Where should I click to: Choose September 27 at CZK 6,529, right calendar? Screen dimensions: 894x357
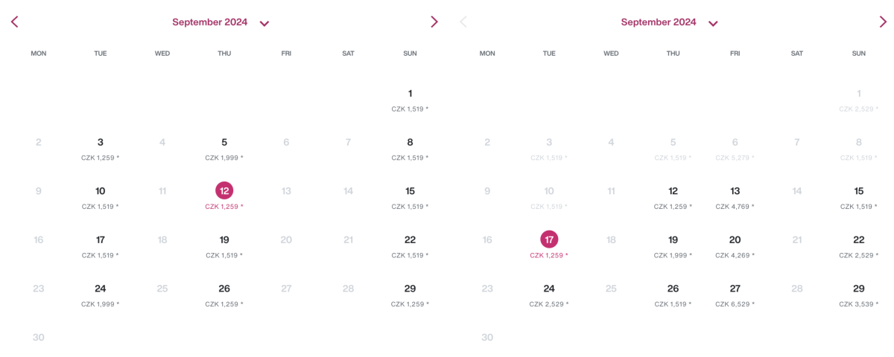pos(735,289)
